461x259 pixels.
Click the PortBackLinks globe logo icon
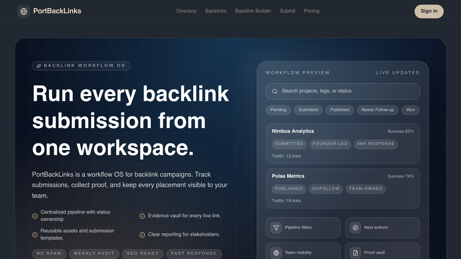(24, 12)
